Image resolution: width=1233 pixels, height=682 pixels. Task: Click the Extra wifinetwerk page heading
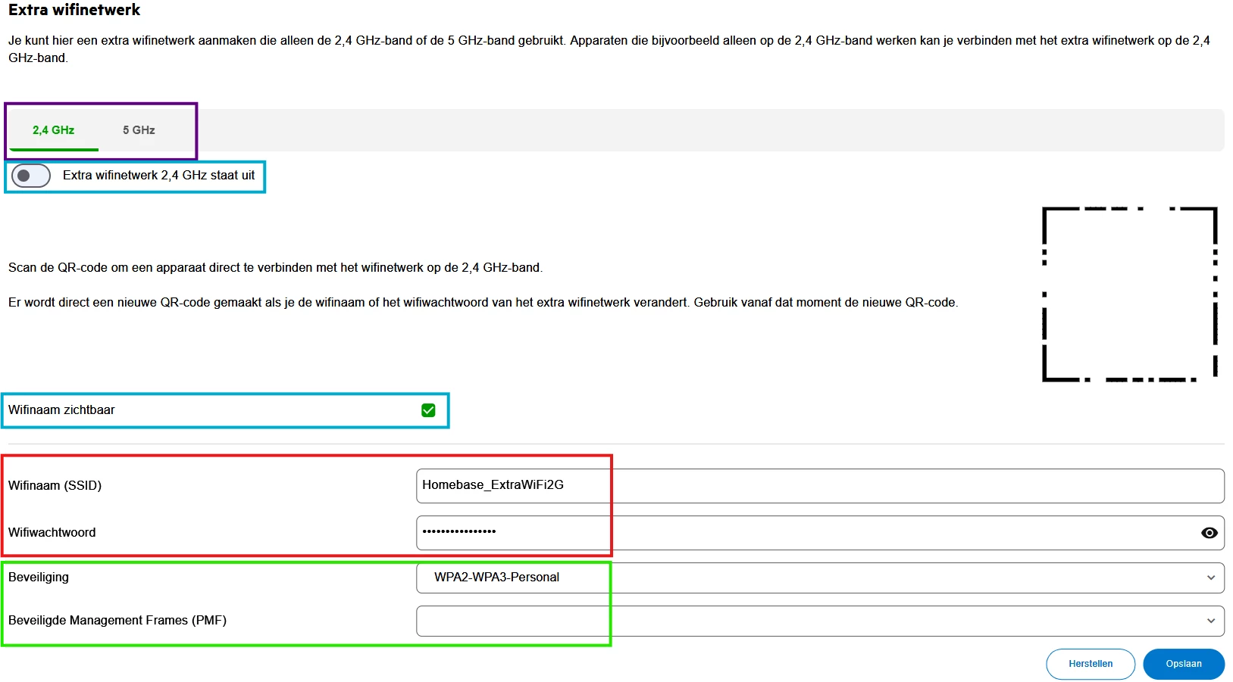pos(74,10)
